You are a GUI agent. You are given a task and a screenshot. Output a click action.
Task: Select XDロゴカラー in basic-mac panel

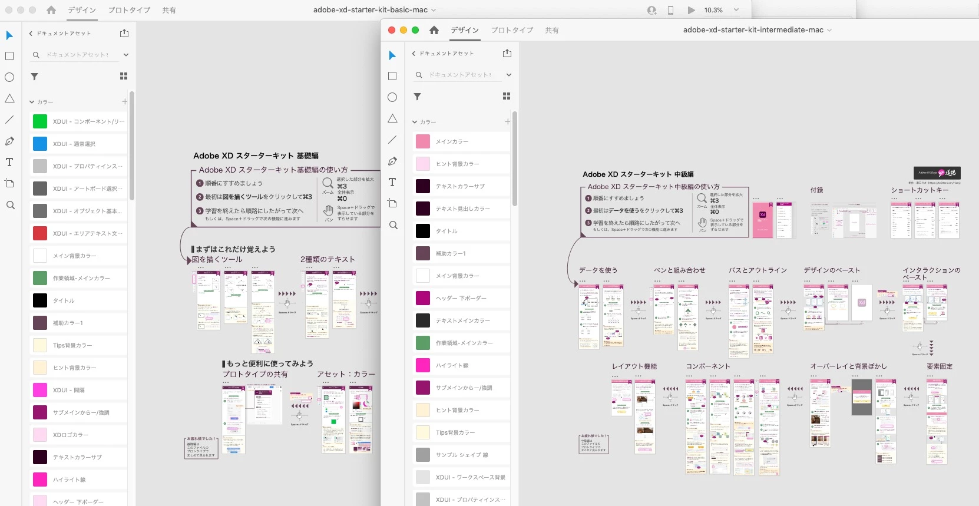[x=78, y=435]
